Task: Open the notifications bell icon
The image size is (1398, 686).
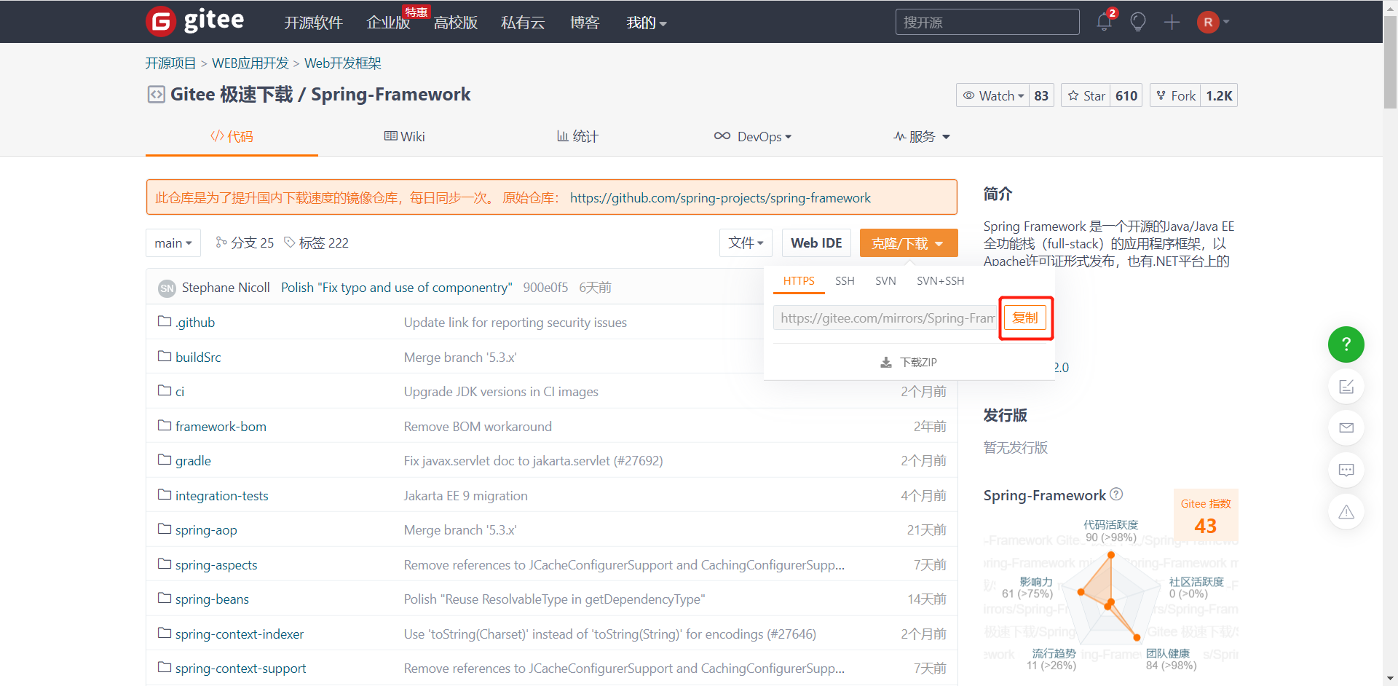Action: (1104, 22)
